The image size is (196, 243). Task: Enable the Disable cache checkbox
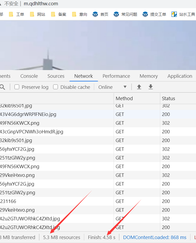56,87
